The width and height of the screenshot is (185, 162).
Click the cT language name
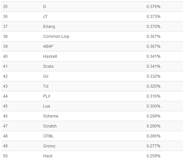45,17
